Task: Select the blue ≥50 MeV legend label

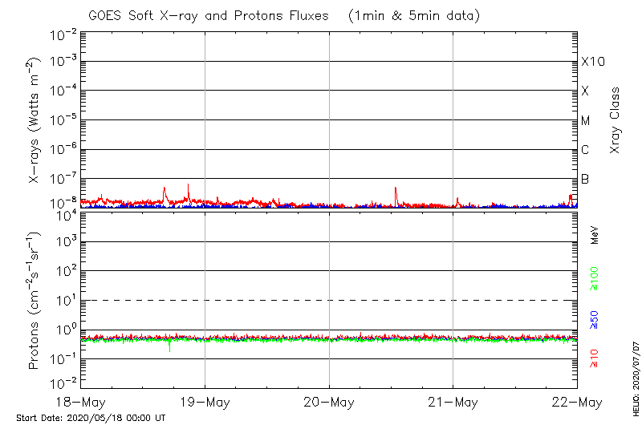Action: pyautogui.click(x=595, y=319)
